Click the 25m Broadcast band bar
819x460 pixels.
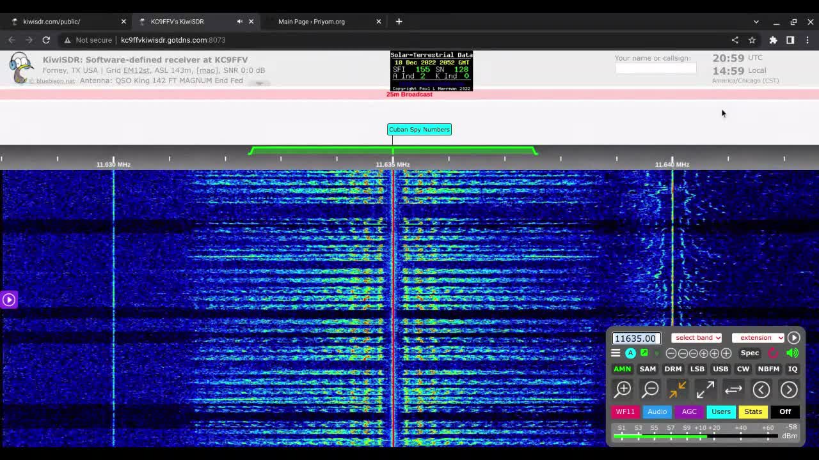(x=409, y=95)
